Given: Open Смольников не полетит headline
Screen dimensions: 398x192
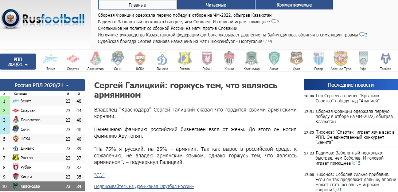Looking at the screenshot, I should point(168,28).
